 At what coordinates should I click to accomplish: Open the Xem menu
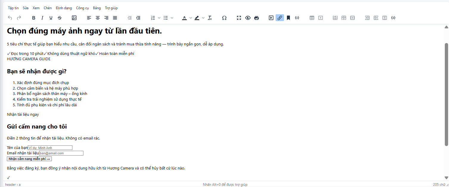(36, 8)
